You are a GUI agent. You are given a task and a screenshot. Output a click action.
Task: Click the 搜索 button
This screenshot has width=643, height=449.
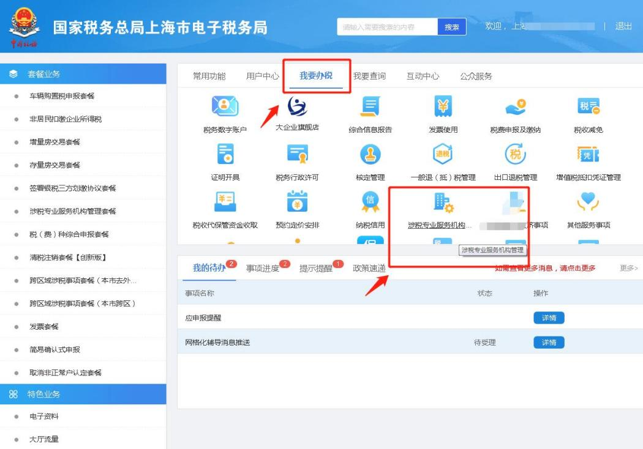[x=452, y=27]
